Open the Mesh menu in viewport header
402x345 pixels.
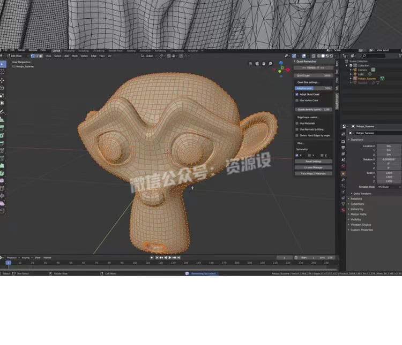point(75,56)
